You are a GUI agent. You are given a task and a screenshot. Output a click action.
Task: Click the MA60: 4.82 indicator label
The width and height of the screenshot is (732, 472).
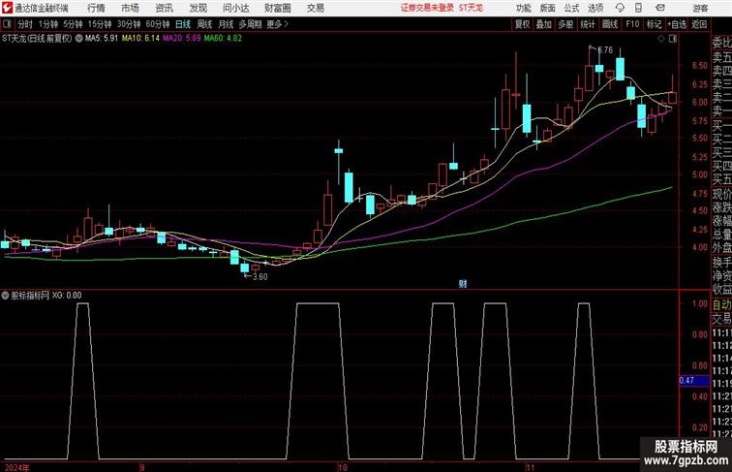pos(223,39)
